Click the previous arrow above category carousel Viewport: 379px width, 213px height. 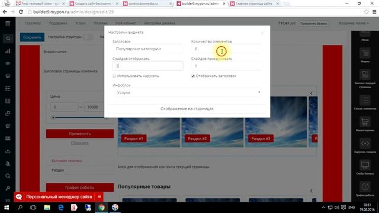click(x=311, y=93)
